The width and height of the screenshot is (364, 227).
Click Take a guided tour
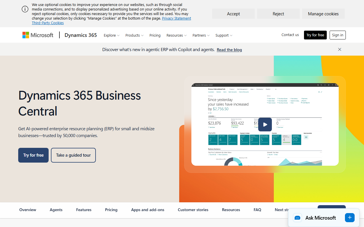coord(73,155)
